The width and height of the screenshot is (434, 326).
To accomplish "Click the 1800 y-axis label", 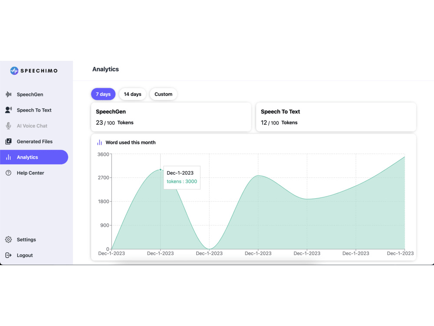I will (x=104, y=202).
